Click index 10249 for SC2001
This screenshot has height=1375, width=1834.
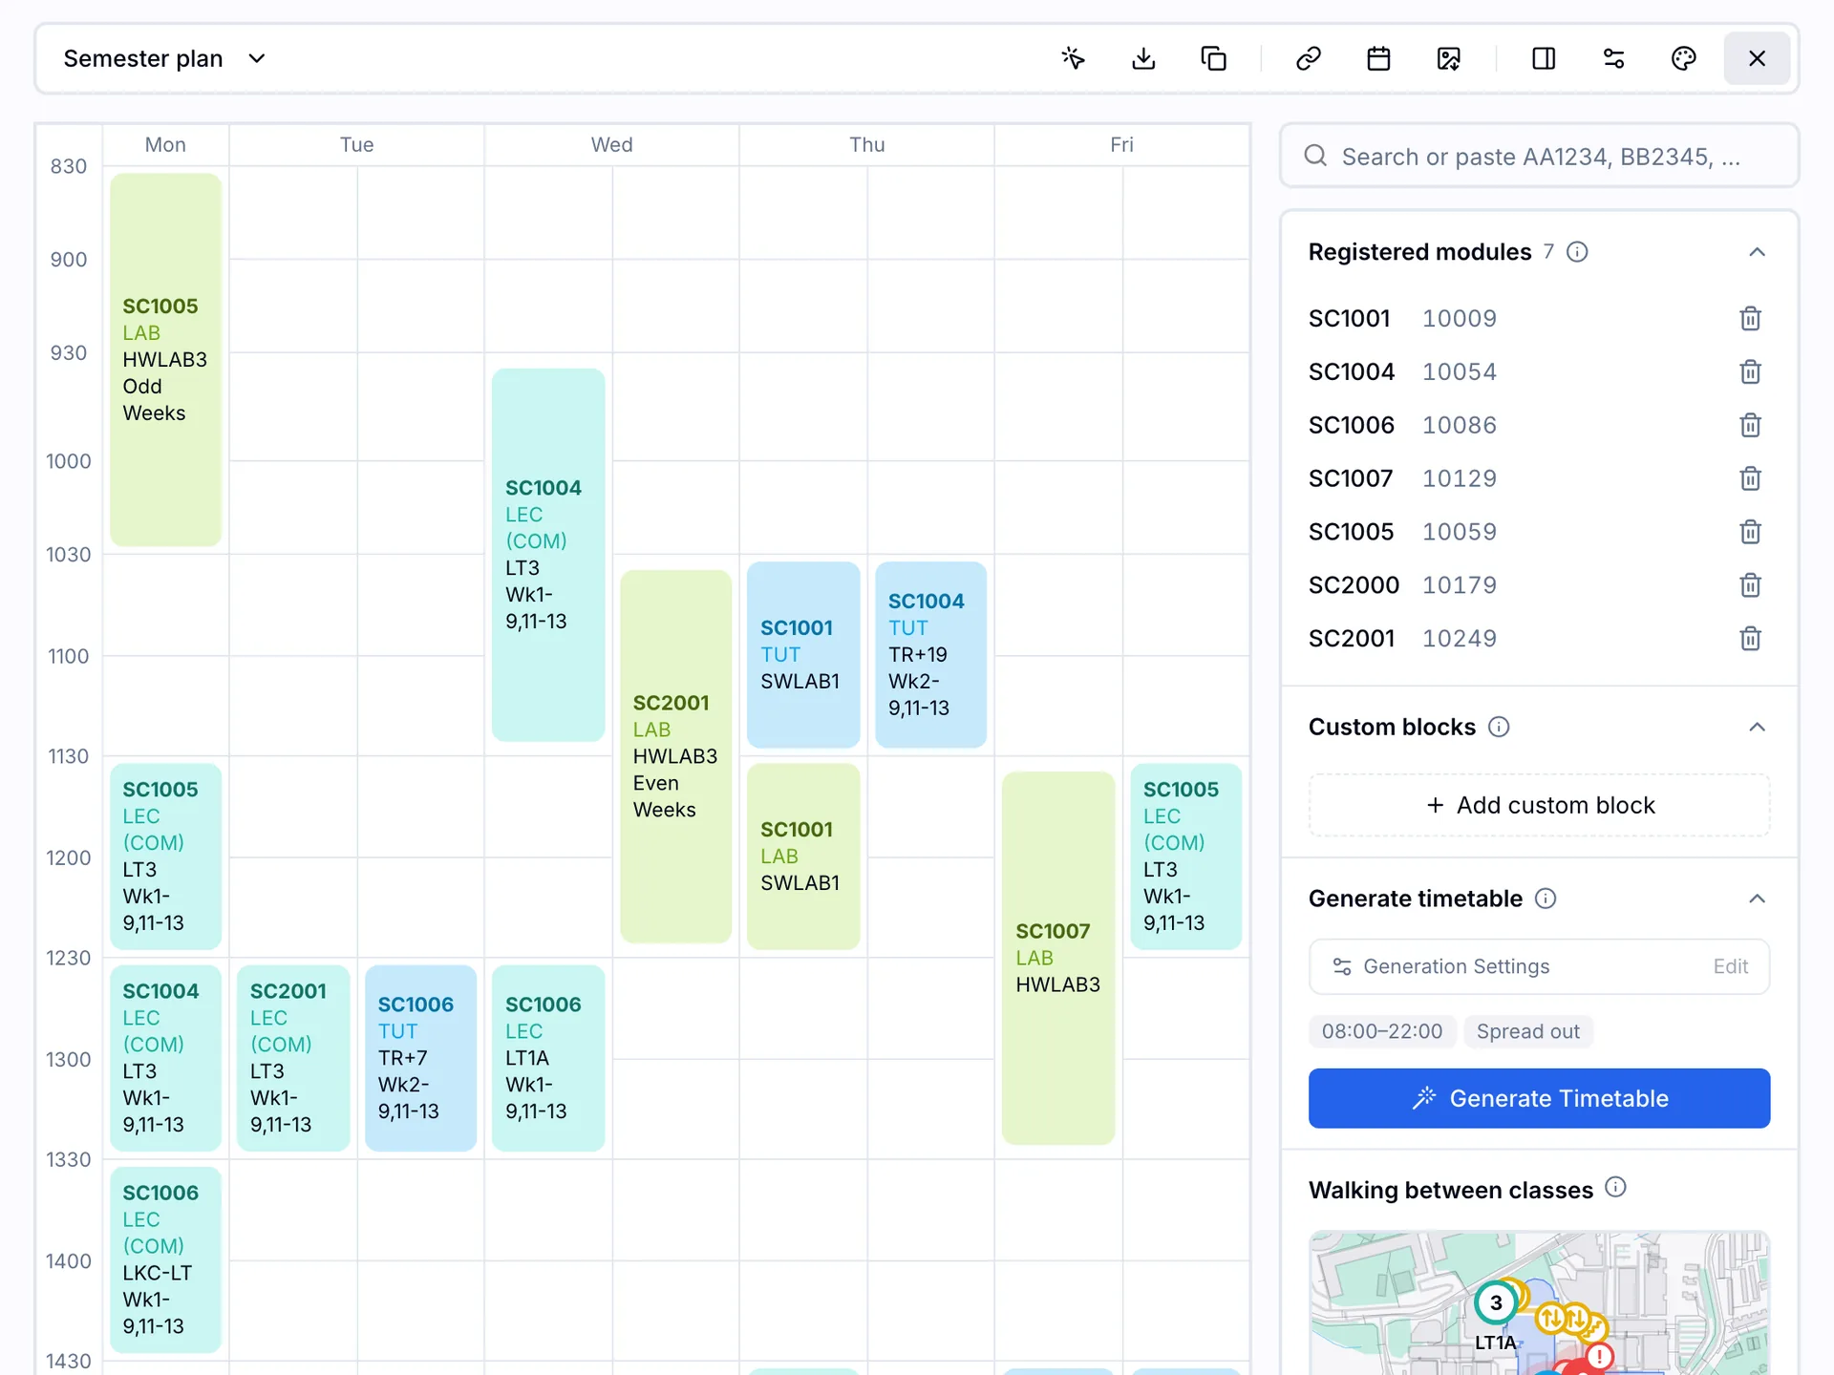tap(1460, 639)
